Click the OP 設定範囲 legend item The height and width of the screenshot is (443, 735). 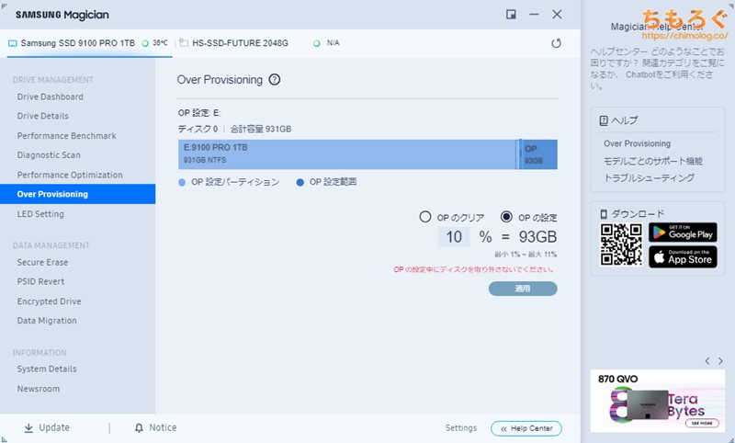(326, 182)
